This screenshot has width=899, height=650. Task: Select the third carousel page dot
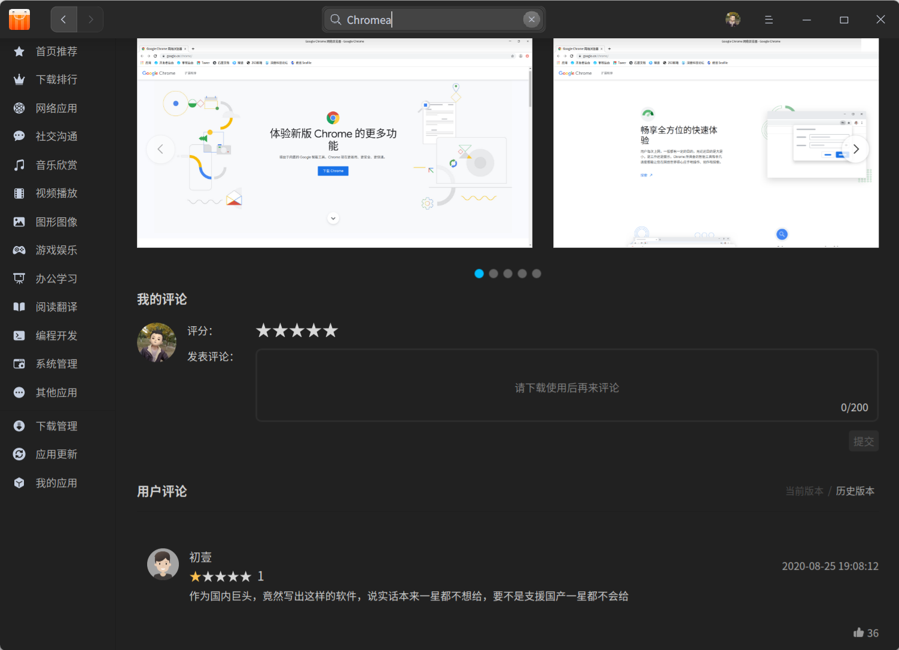click(x=508, y=274)
